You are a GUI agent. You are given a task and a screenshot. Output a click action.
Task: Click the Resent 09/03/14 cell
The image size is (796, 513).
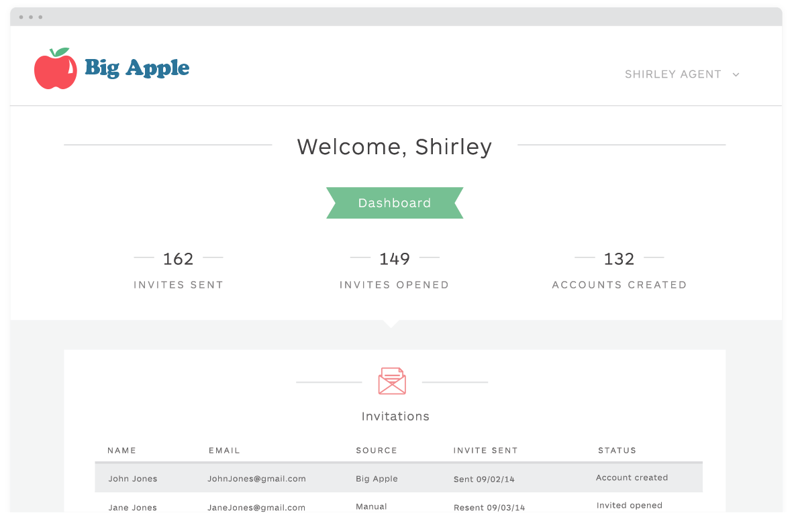coord(489,508)
